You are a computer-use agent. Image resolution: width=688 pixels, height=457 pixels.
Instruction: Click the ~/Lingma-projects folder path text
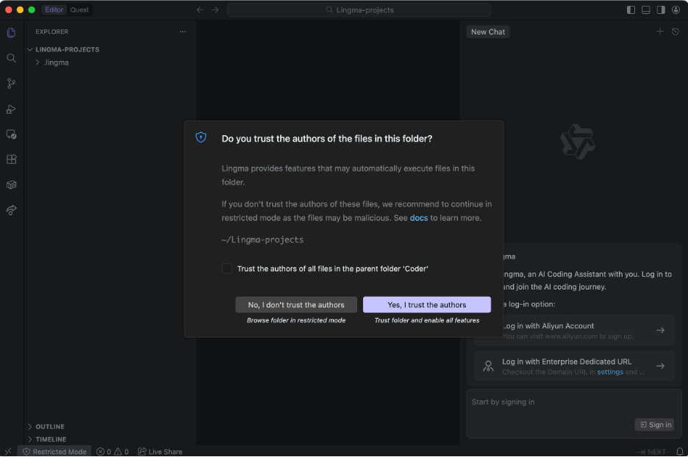click(x=262, y=240)
